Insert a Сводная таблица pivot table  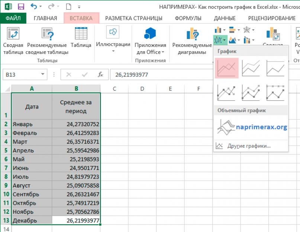(x=13, y=41)
